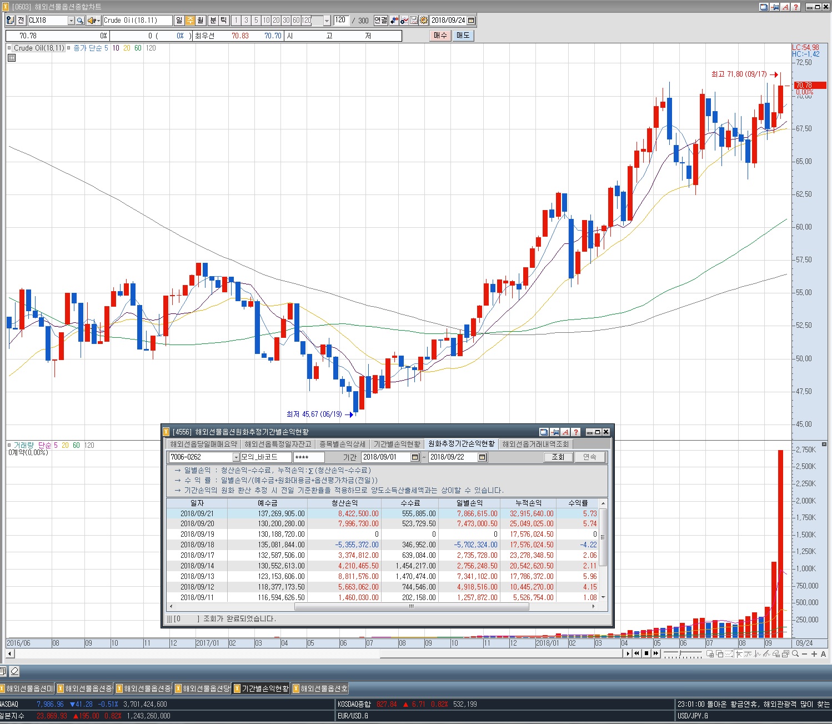832x724 pixels.
Task: Open chart settings gear icon
Action: click(x=424, y=21)
